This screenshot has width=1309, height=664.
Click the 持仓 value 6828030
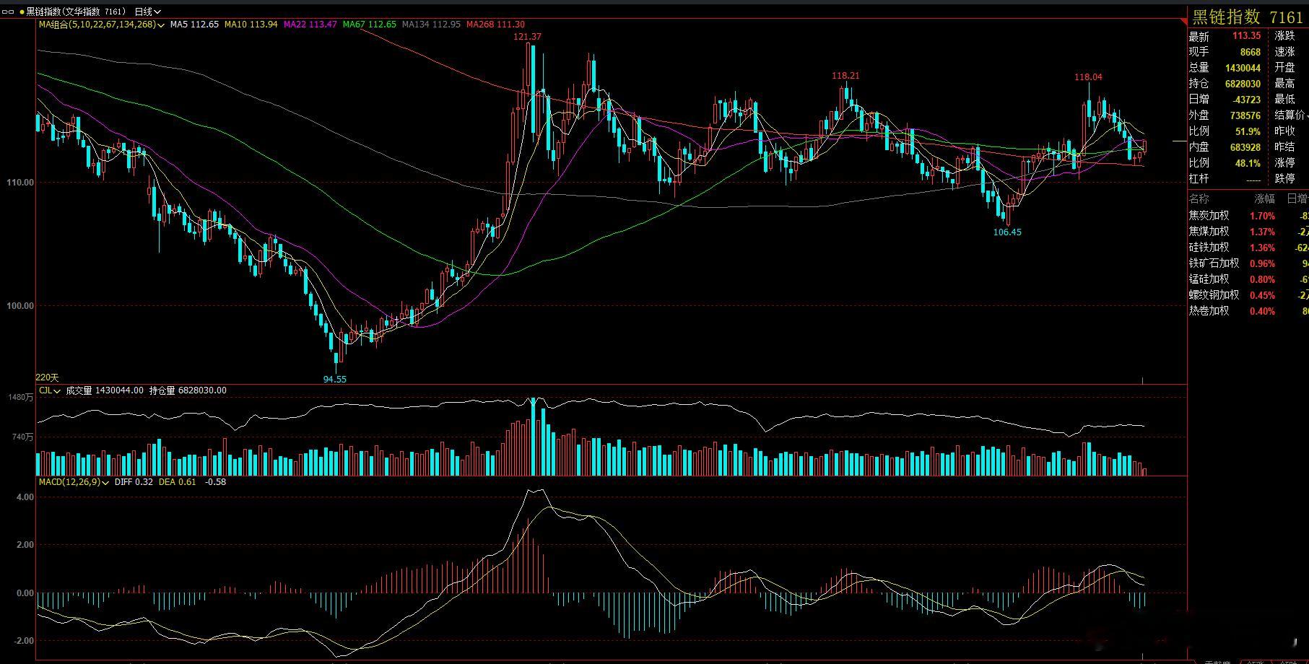tap(1243, 84)
